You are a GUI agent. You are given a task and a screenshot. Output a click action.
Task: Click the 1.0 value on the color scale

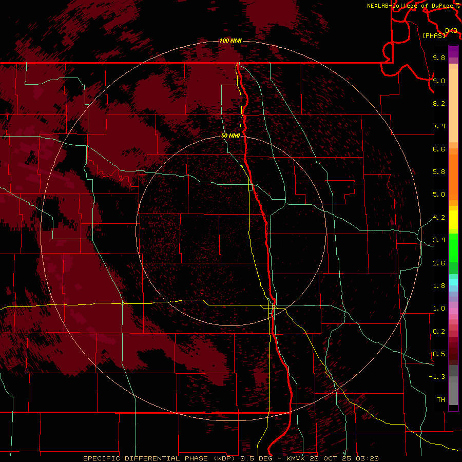click(439, 309)
